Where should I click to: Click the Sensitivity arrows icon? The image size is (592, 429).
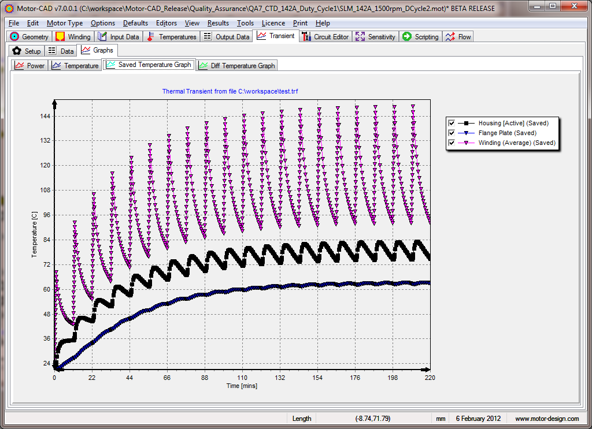click(360, 36)
